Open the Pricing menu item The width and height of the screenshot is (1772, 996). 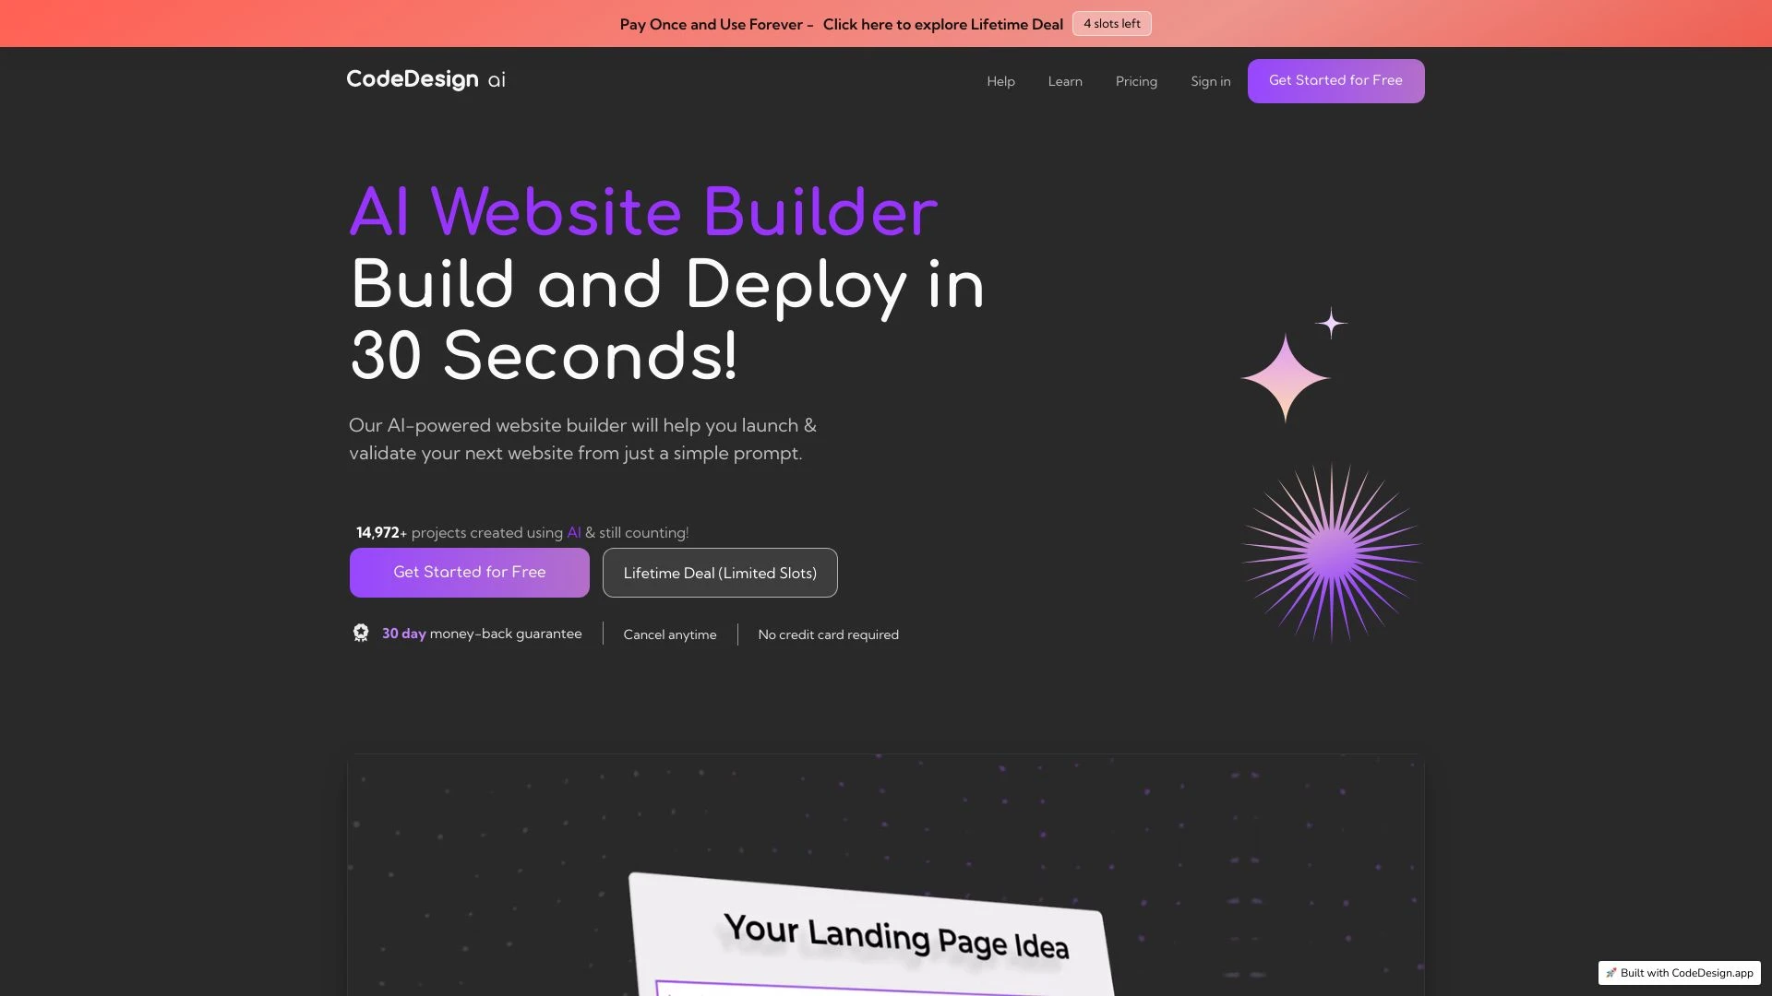(x=1135, y=80)
